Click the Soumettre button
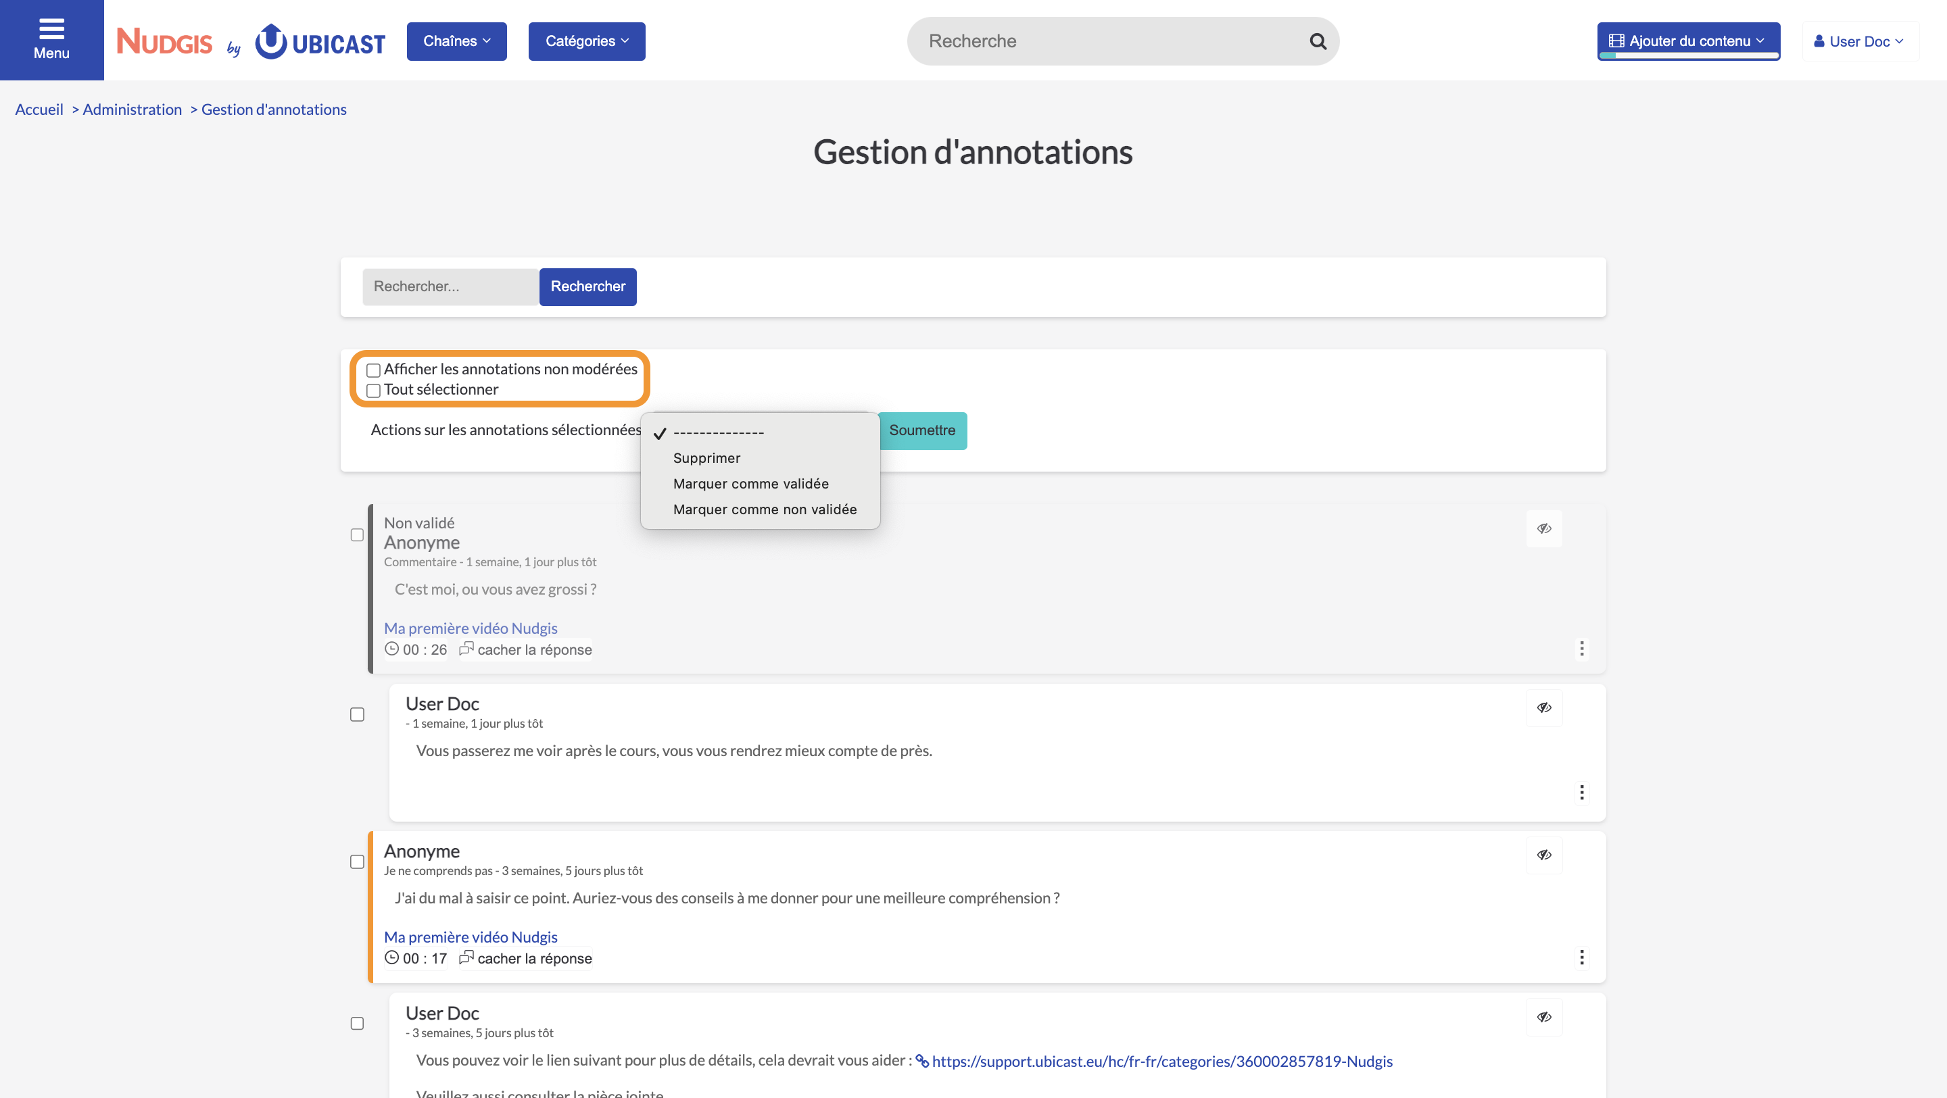Screen dimensions: 1947x1098 pyautogui.click(x=922, y=430)
